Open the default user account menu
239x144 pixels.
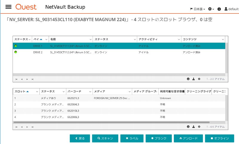tap(231, 9)
